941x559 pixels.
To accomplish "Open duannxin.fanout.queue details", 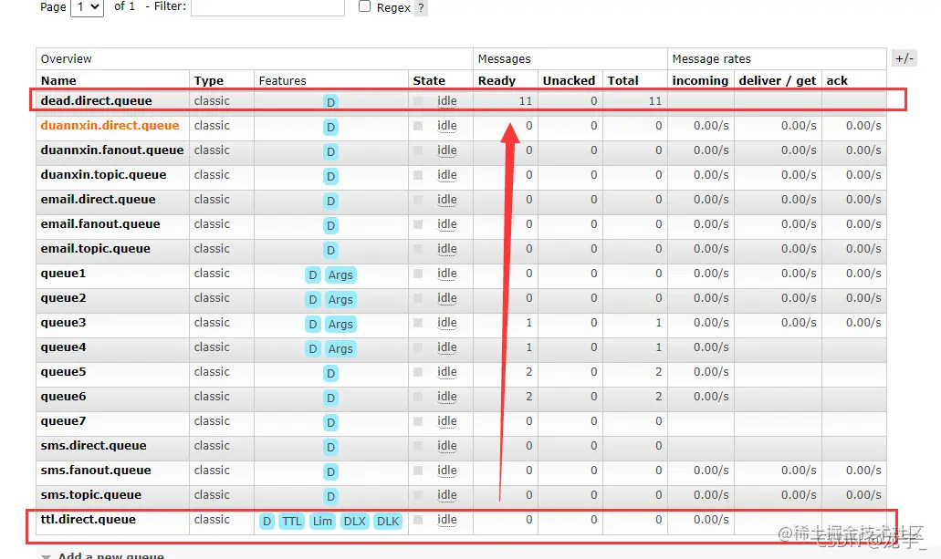I will pos(112,150).
